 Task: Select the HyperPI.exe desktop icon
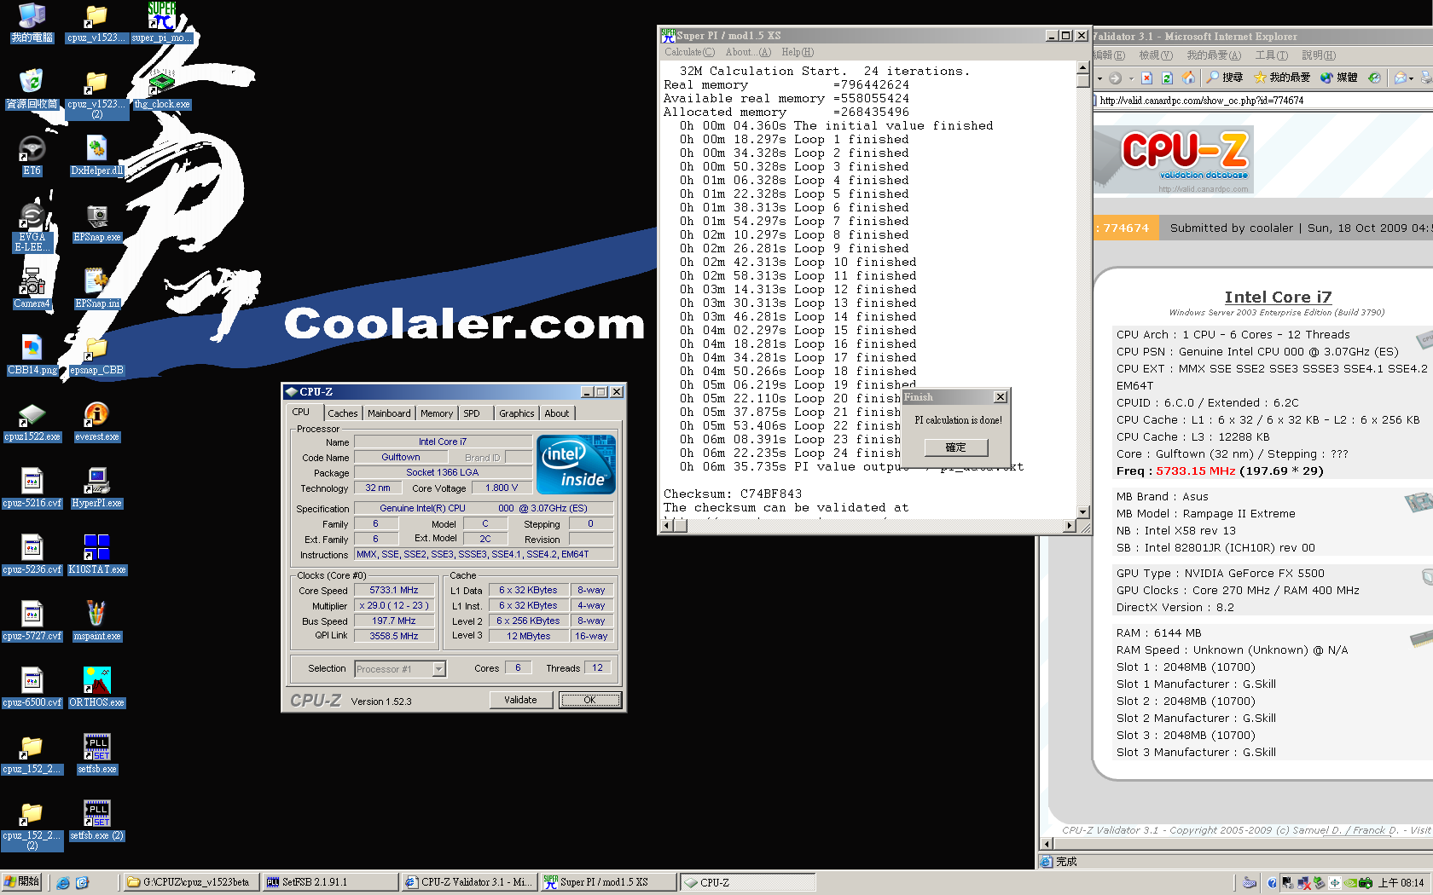97,488
